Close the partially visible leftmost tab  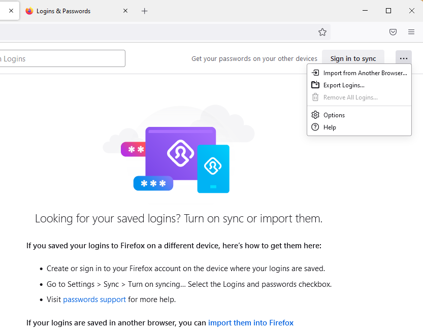point(11,11)
